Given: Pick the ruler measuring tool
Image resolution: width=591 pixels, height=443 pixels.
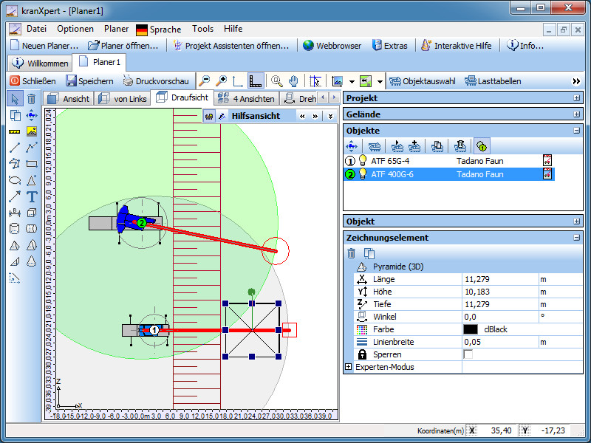Looking at the screenshot, I should [15, 131].
